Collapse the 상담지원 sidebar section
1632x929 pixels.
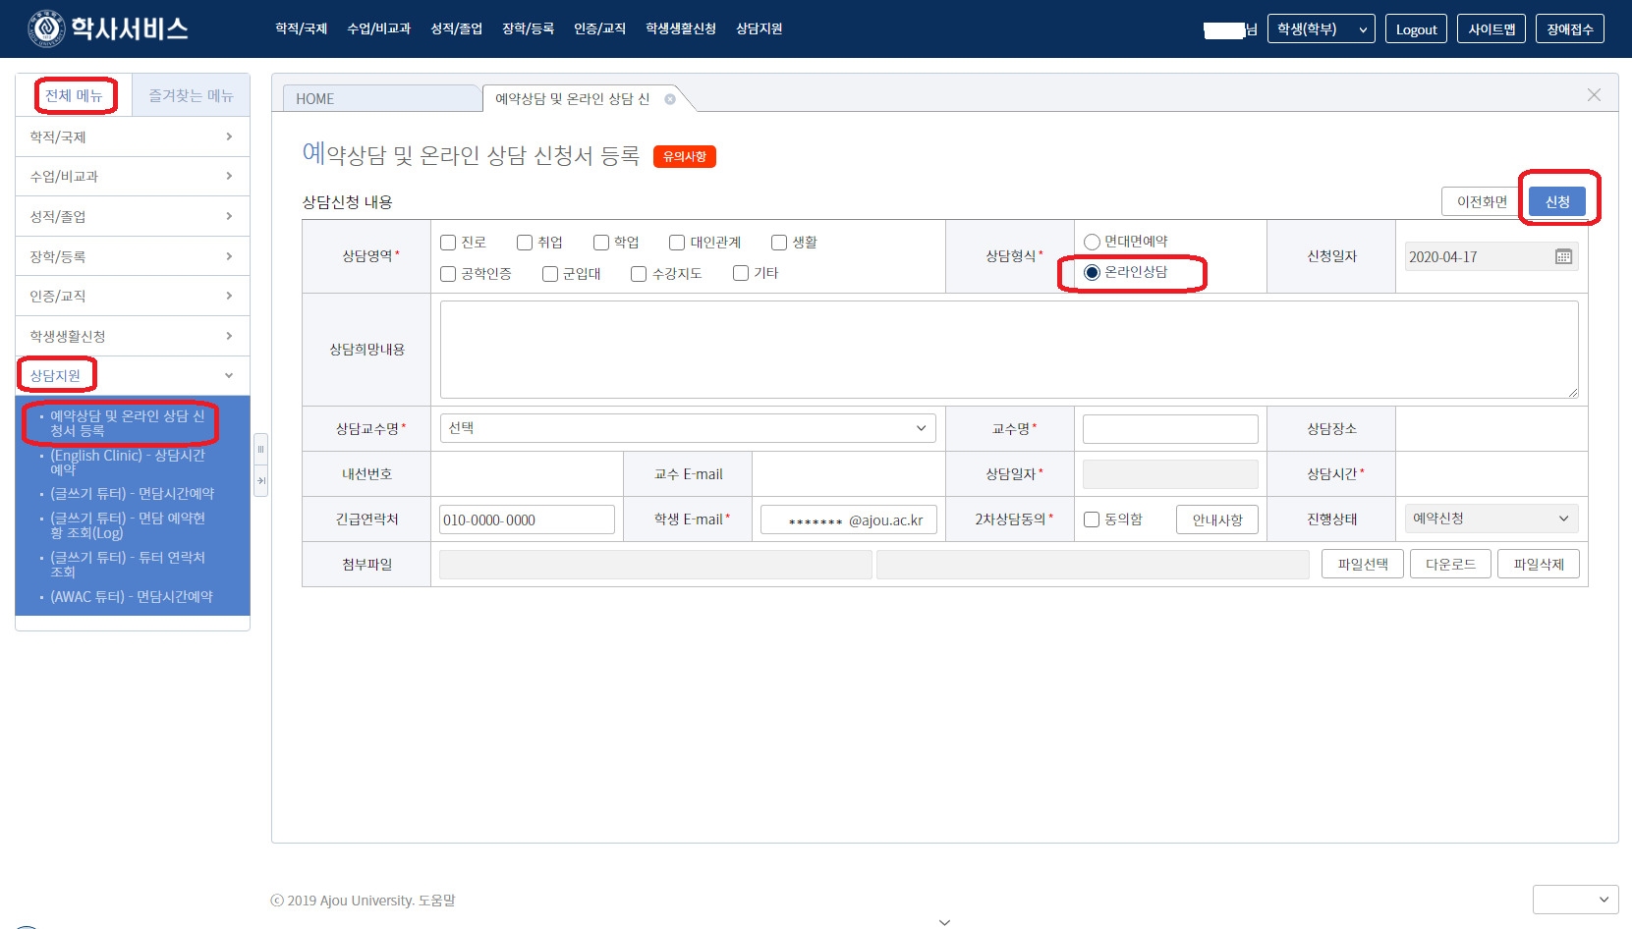[x=229, y=375]
